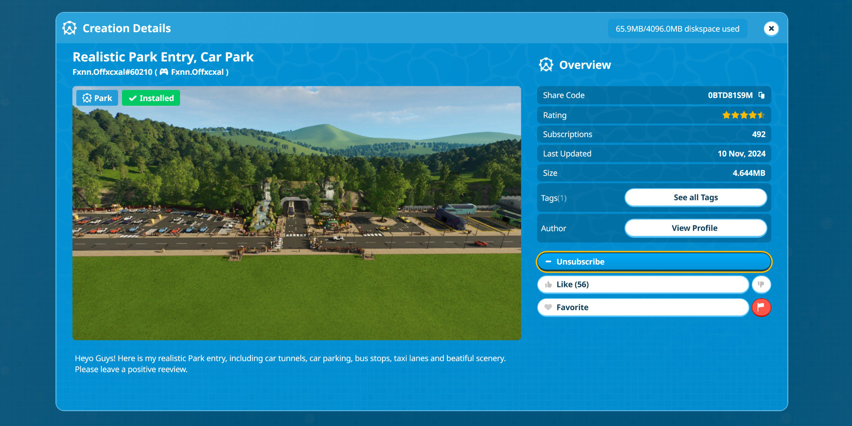Copy the share code with the copy icon
The image size is (852, 426).
point(761,95)
